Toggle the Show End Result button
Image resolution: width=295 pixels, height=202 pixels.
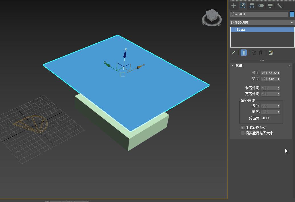(x=243, y=53)
